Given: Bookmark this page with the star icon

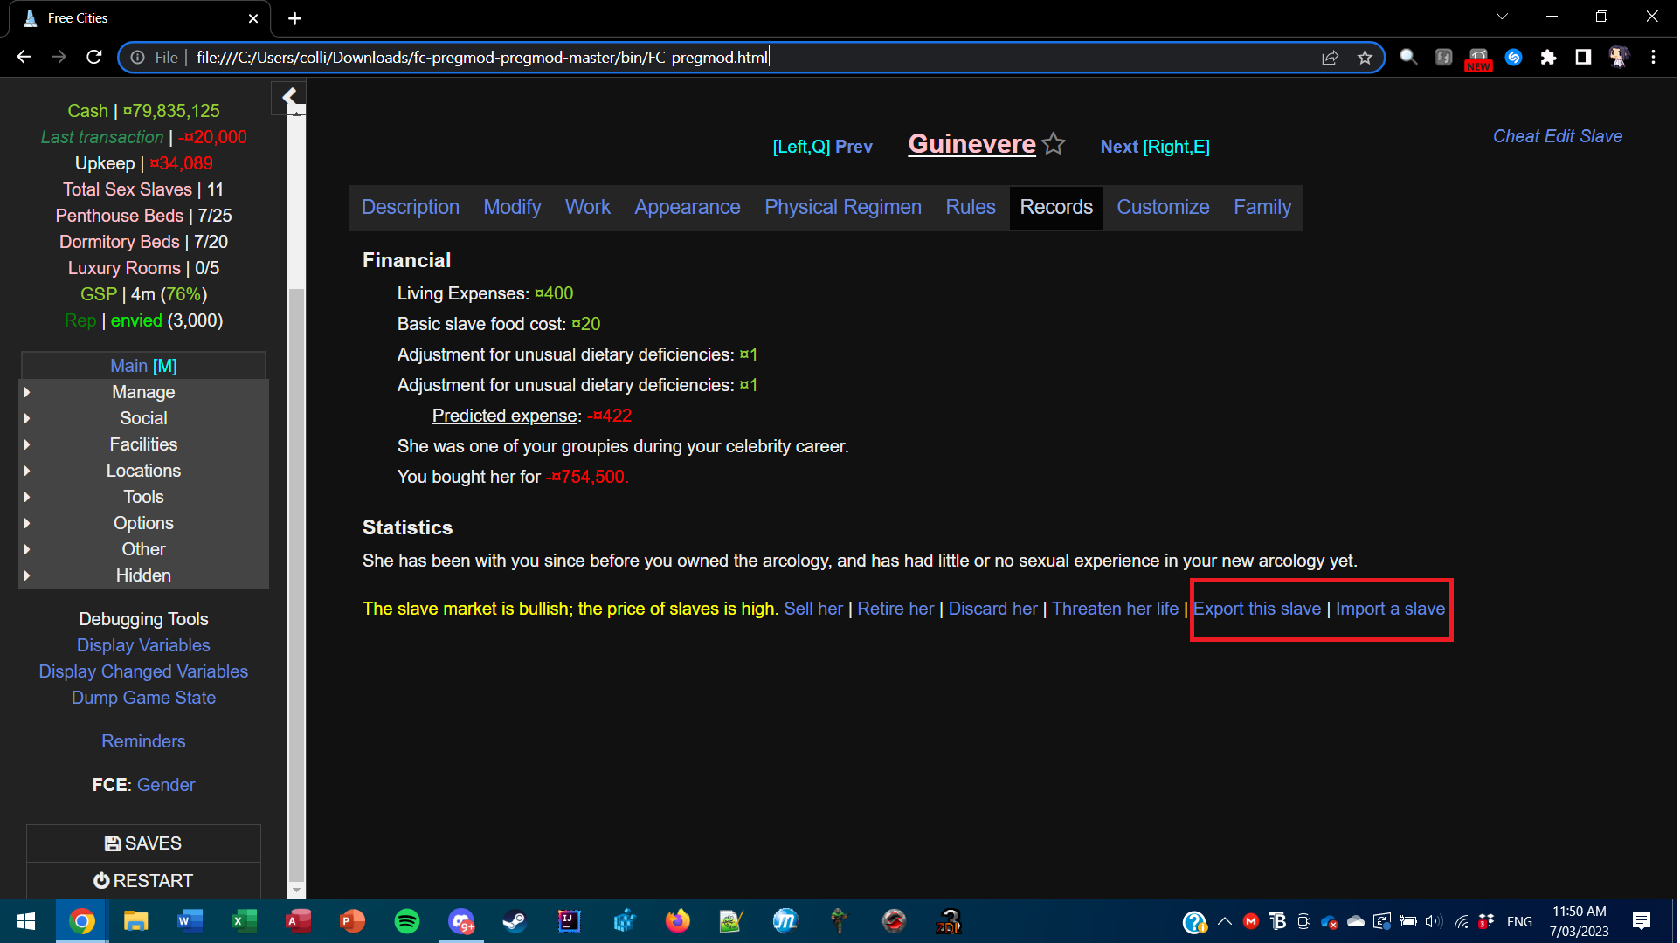Looking at the screenshot, I should 1365,58.
